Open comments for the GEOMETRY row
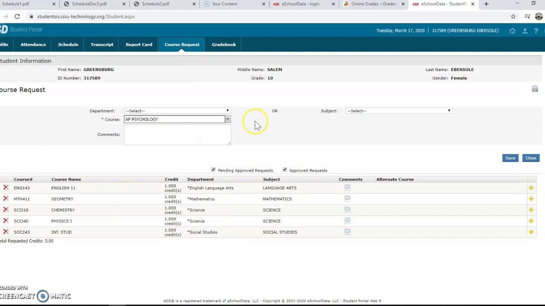Screen dimensions: 545x306 coord(347,198)
